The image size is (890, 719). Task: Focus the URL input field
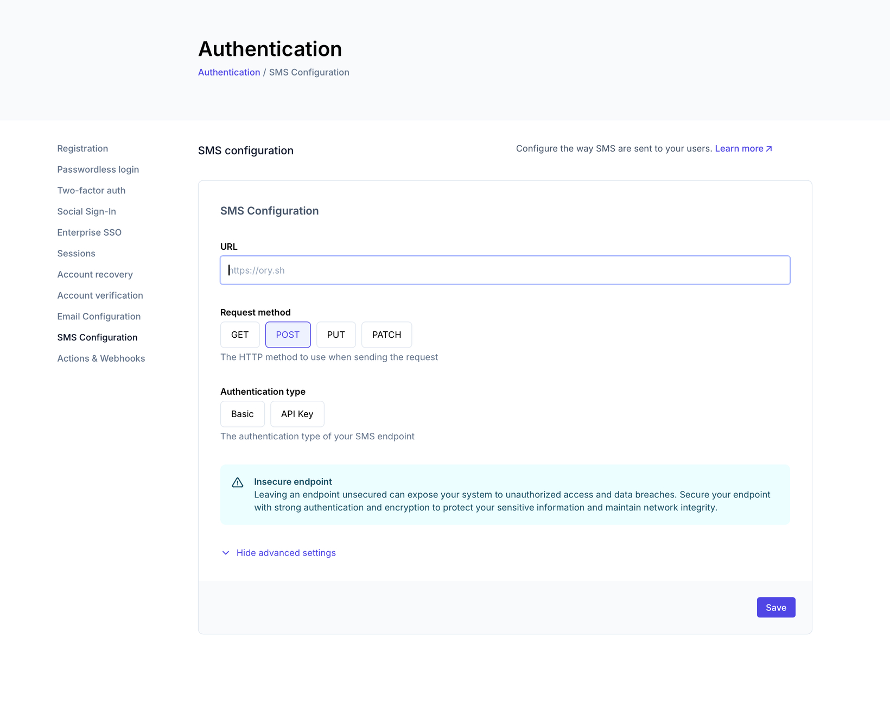pyautogui.click(x=505, y=270)
